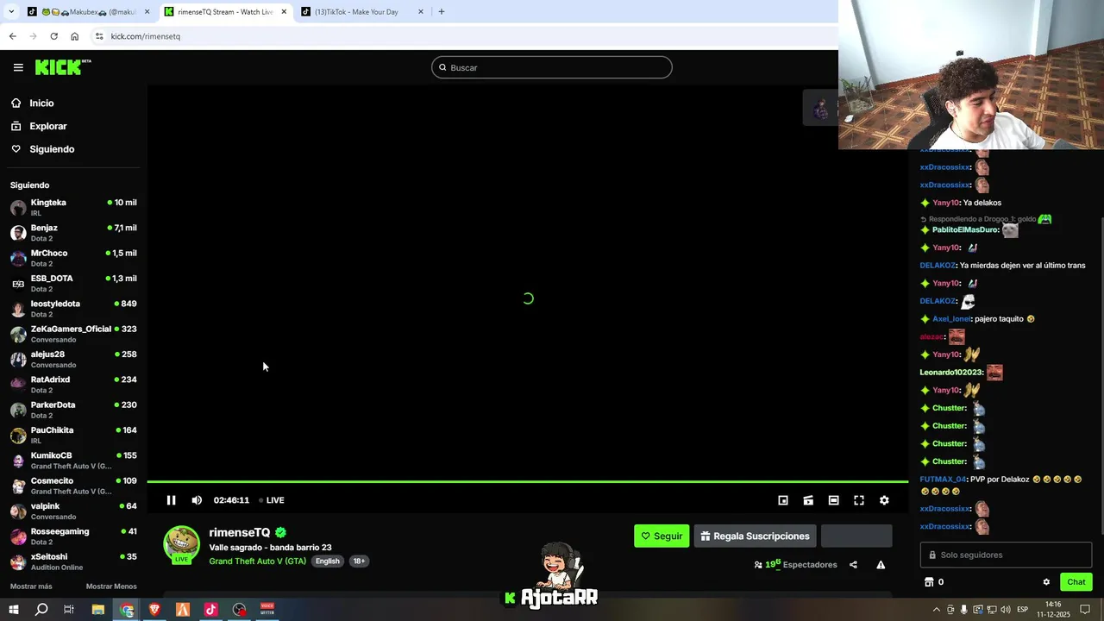
Task: Open the browser tab search dropdown
Action: click(x=10, y=12)
